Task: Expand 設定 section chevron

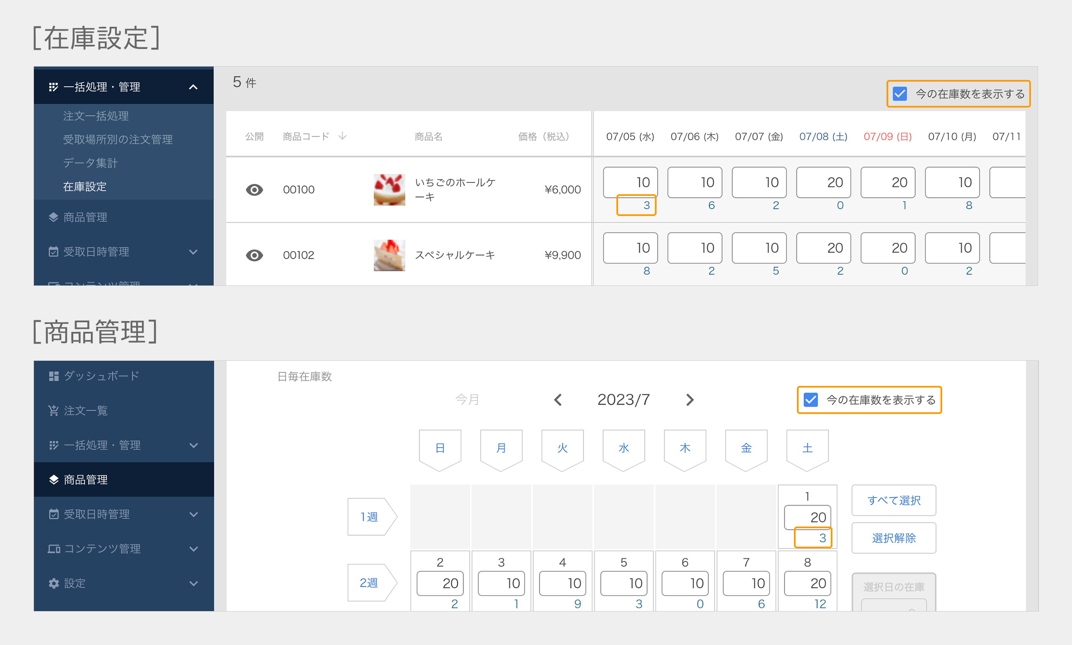Action: pos(193,583)
